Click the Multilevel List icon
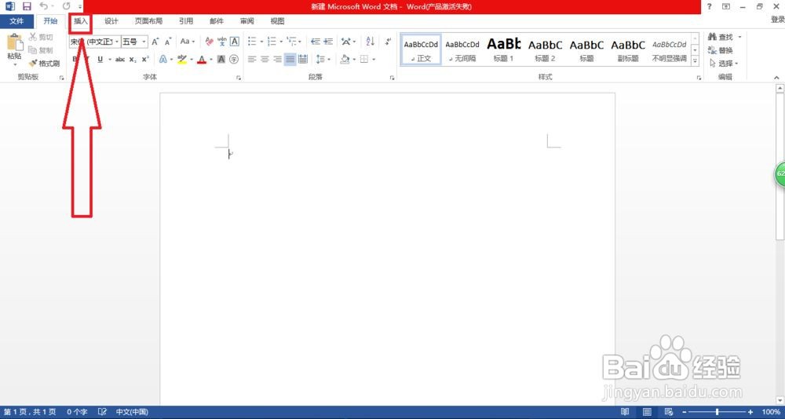The width and height of the screenshot is (785, 419). 291,42
